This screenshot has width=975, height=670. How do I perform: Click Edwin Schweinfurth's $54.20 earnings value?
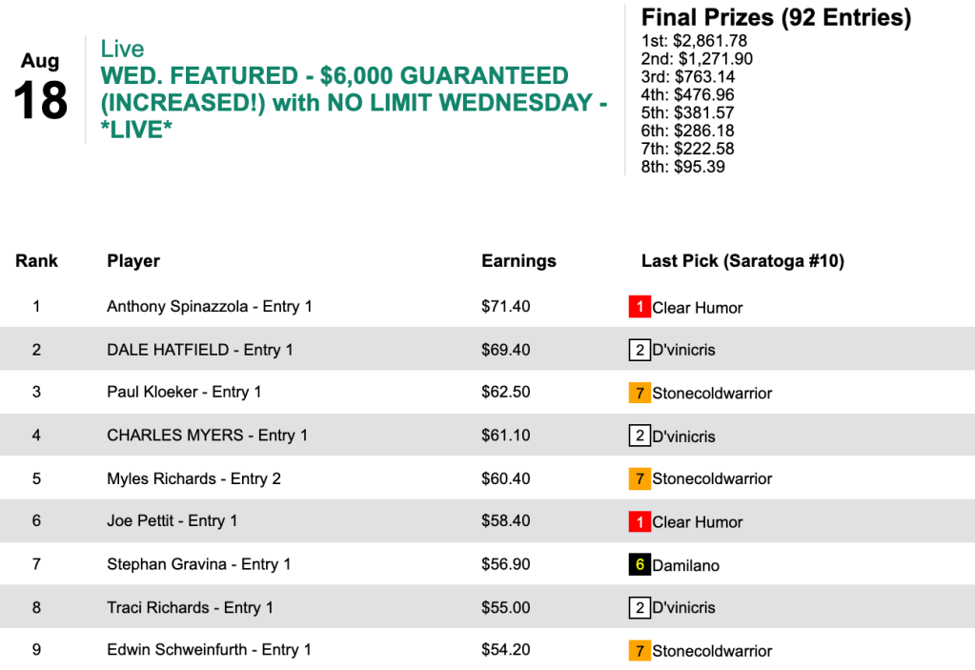[506, 650]
